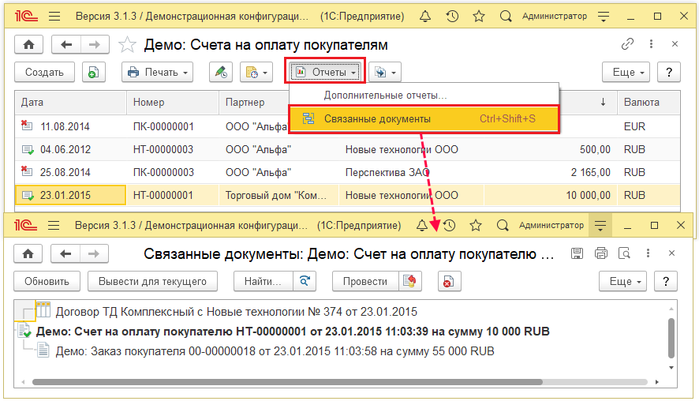Click notifications bell in upper window

coord(425,17)
